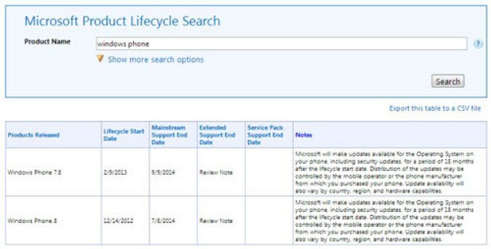
Task: Expand Show more search options
Action: point(156,60)
